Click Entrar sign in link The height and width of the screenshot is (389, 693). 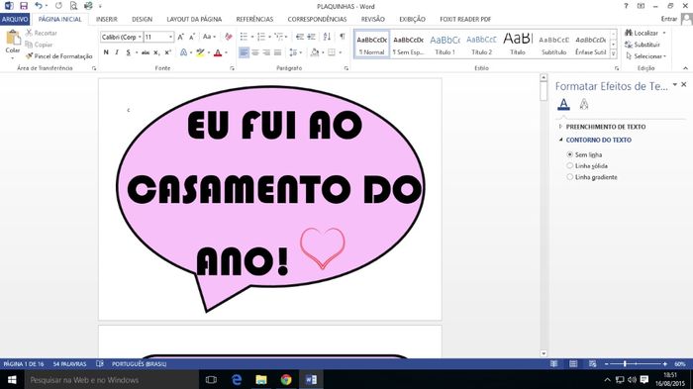668,19
